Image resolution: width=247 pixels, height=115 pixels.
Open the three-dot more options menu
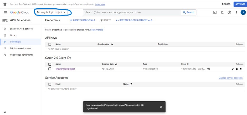click(236, 12)
